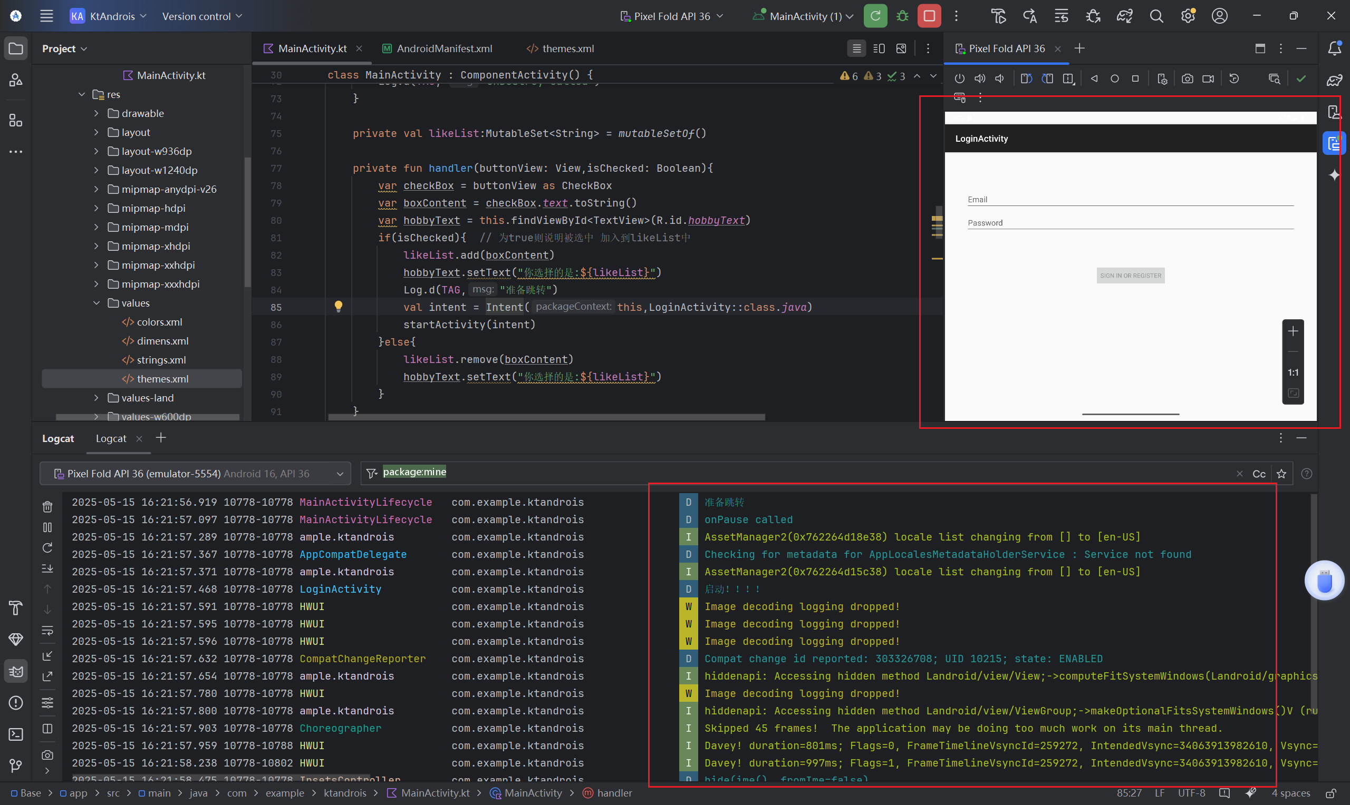Viewport: 1350px width, 805px height.
Task: Add a new Logcat tab
Action: tap(161, 438)
